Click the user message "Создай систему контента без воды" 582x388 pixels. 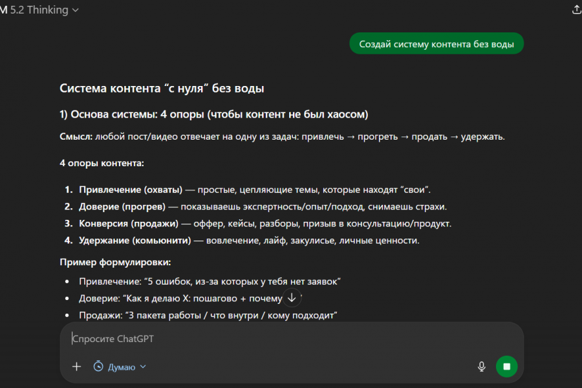coord(436,44)
